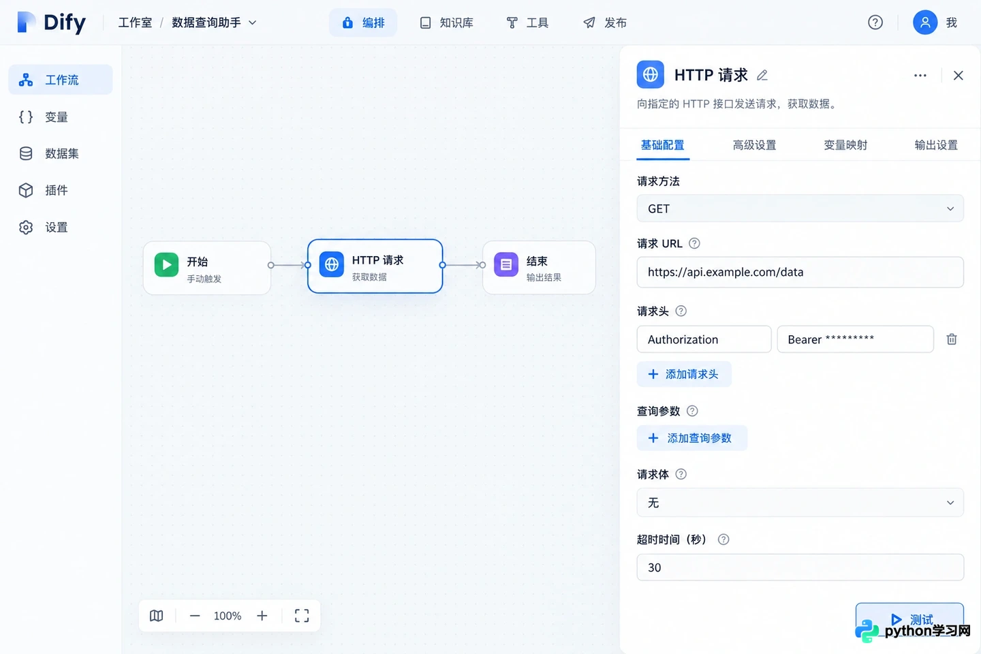Go to 工作室 breadcrumb link

pos(135,22)
